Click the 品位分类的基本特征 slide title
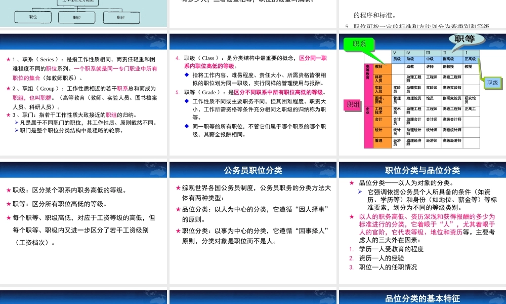This screenshot has height=304, width=506. tap(423, 298)
